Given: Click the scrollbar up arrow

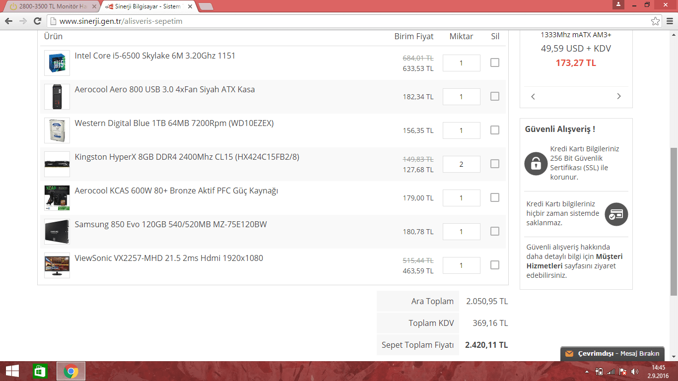Looking at the screenshot, I should pyautogui.click(x=674, y=34).
